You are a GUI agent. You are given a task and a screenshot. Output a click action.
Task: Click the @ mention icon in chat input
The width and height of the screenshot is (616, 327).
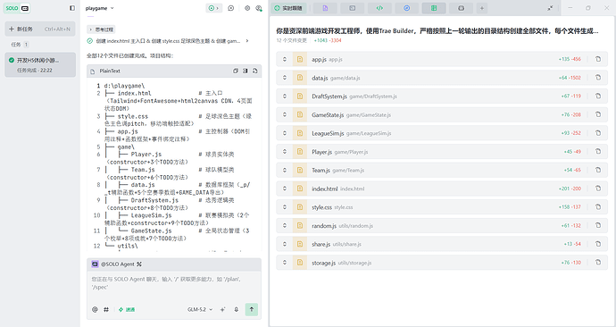click(x=95, y=309)
